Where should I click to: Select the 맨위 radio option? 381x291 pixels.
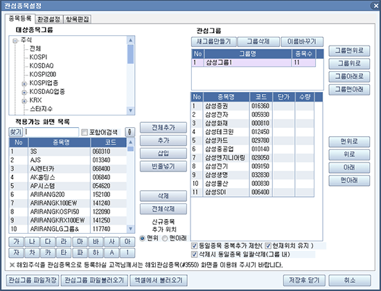[143, 238]
